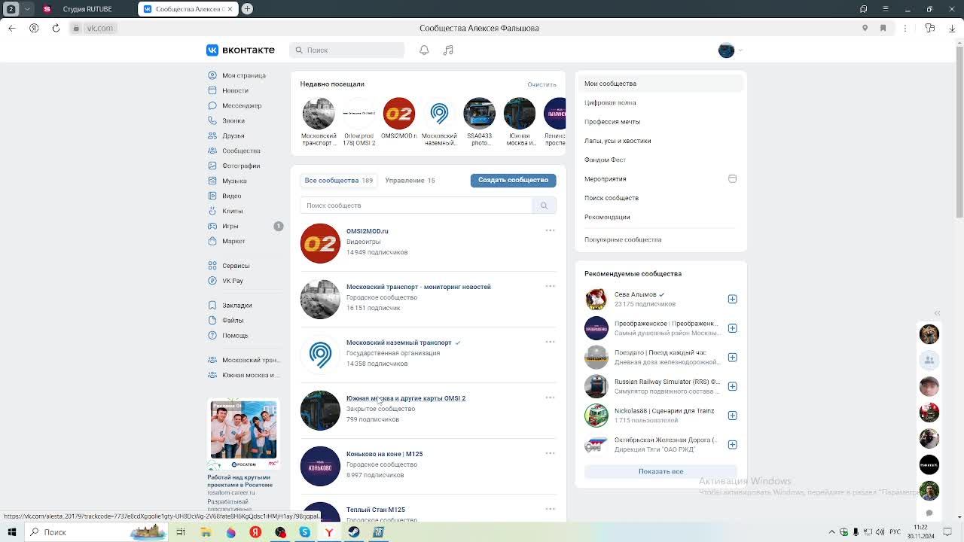
Task: Click the Коньково на коне avatar
Action: pyautogui.click(x=320, y=466)
